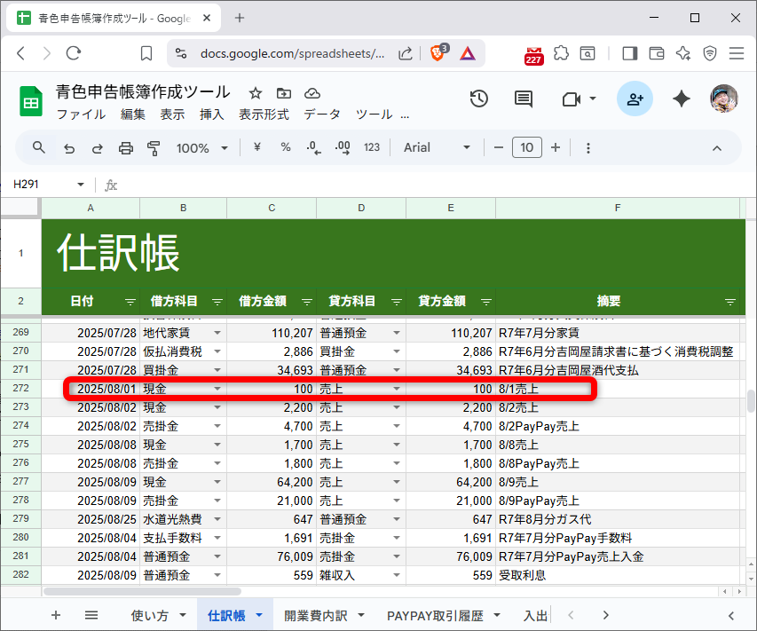Click the Gemini sparkle icon

(681, 99)
